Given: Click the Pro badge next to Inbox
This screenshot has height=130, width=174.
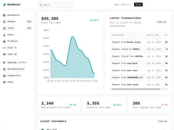Looking at the screenshot, I should point(29,28).
